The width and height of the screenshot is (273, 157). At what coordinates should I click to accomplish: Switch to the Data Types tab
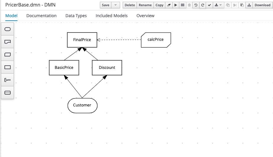tap(76, 16)
